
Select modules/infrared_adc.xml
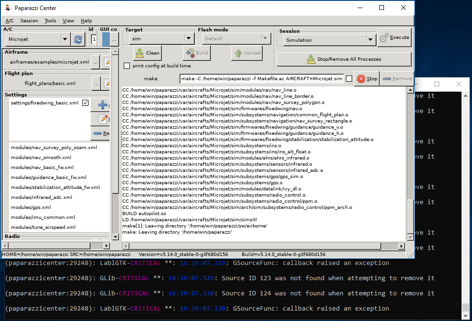[41, 197]
